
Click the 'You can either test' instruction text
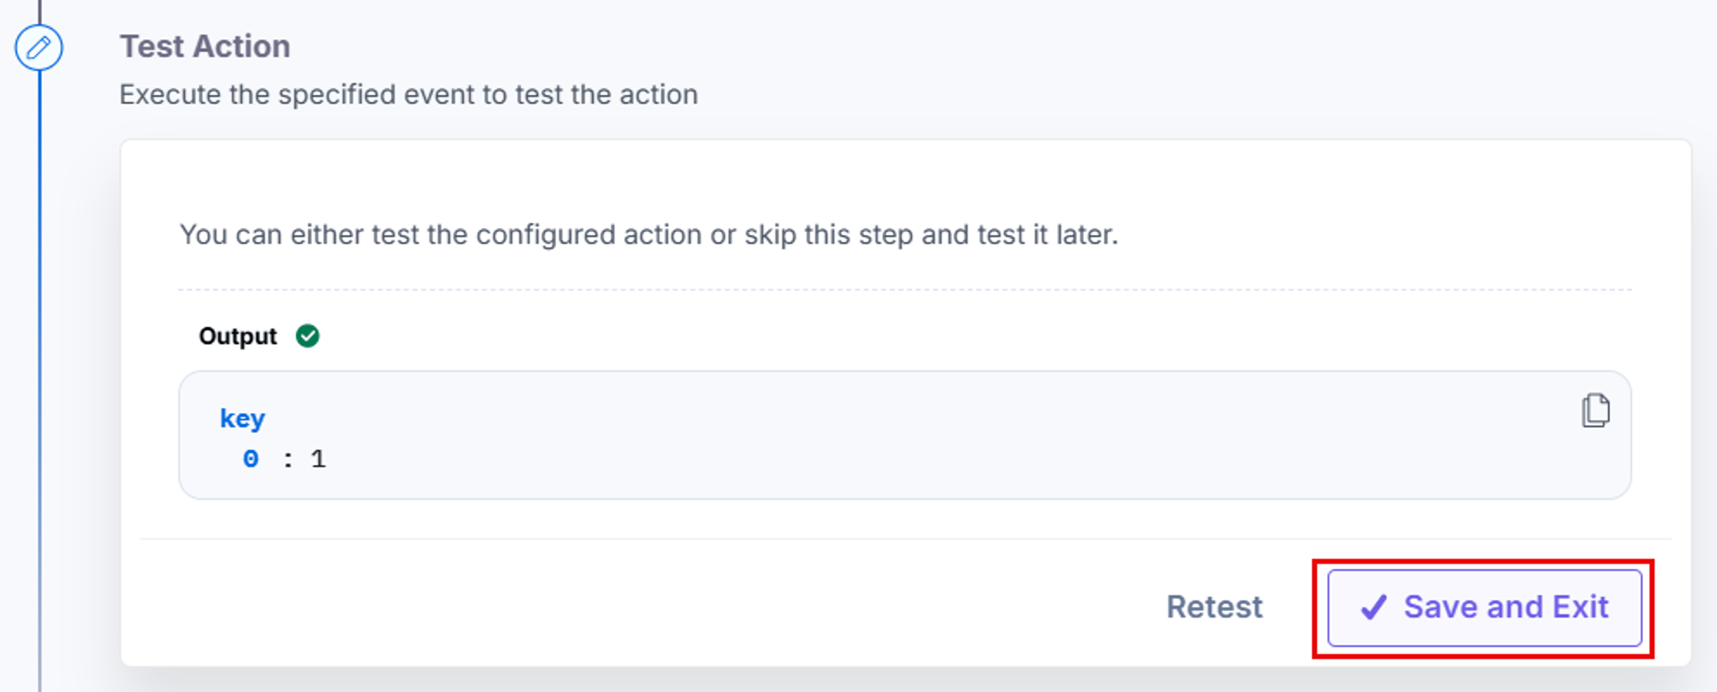click(648, 235)
